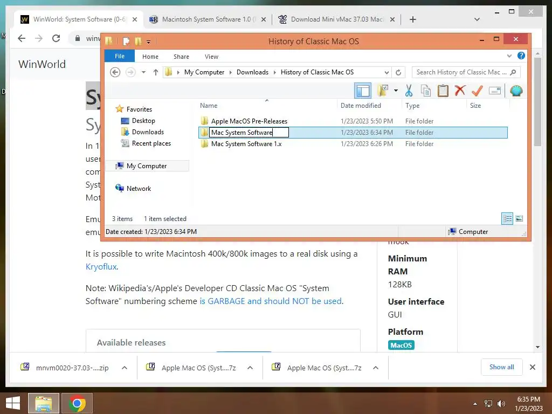552x414 pixels.
Task: Click Properties icon in quick access toolbar
Action: [126, 42]
